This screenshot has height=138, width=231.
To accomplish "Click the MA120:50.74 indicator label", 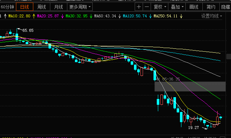I will pos(135,16).
